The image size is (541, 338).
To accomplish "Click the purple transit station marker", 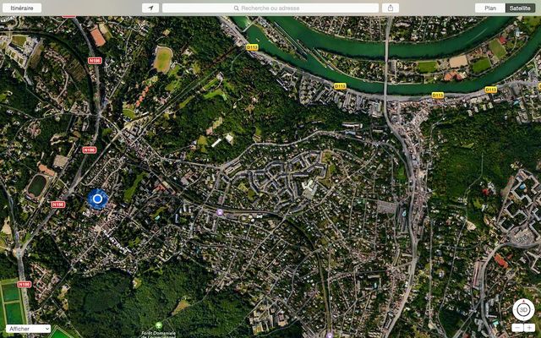I will [220, 212].
